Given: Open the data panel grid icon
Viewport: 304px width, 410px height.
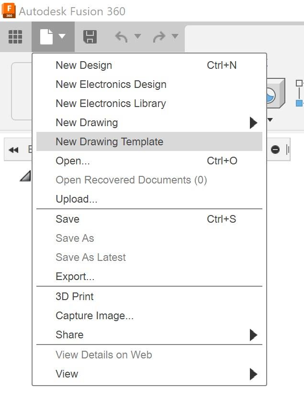Looking at the screenshot, I should tap(16, 37).
